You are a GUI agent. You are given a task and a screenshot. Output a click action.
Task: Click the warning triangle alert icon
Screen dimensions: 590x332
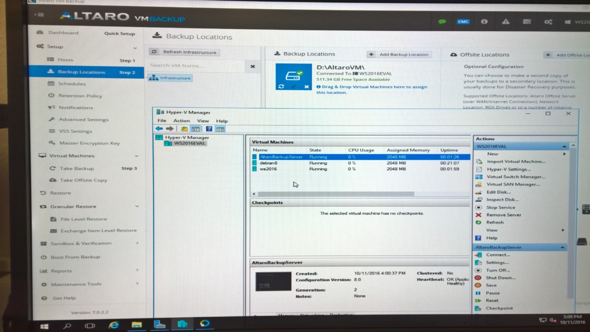tap(505, 22)
